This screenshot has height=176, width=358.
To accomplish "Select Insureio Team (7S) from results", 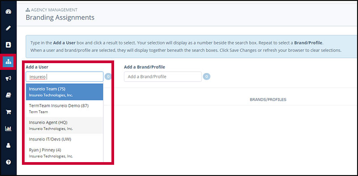I will (64, 92).
